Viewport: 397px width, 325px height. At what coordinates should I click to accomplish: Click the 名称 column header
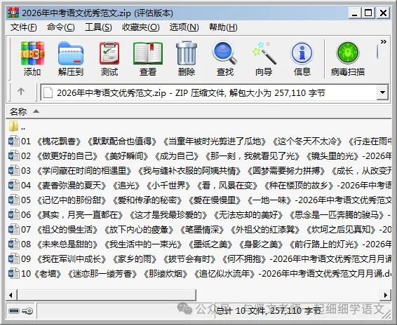pos(198,111)
